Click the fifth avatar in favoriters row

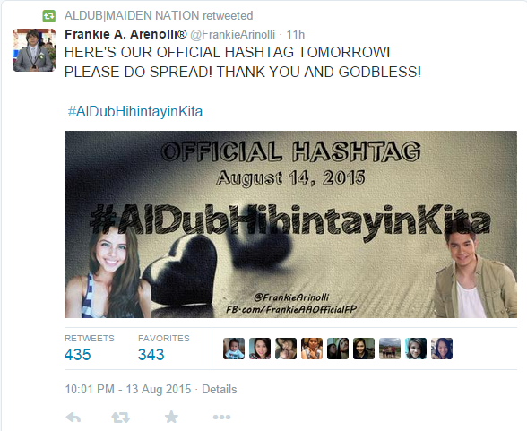pos(338,349)
